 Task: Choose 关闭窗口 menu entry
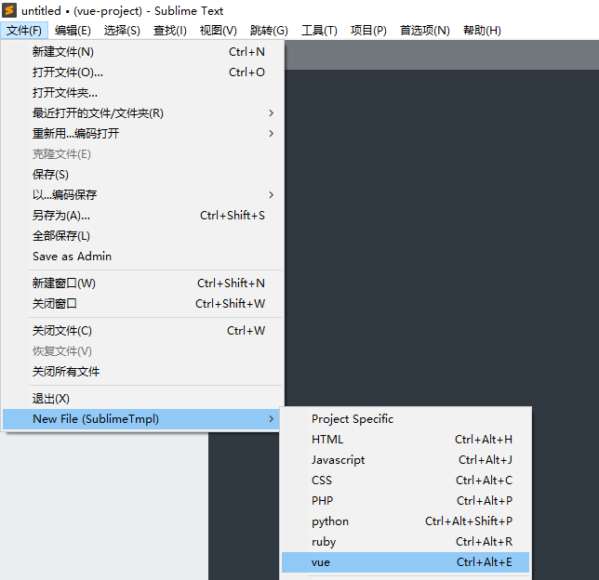coord(143,304)
